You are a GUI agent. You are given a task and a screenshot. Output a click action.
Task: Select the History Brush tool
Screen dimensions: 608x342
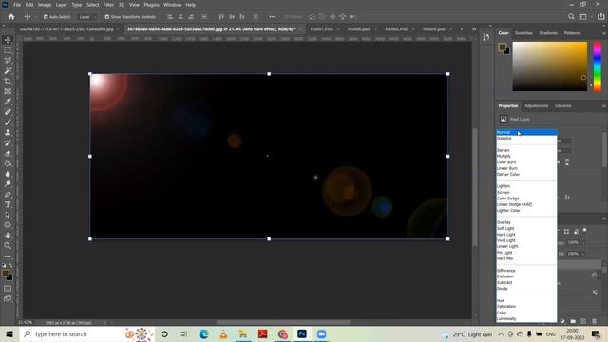(8, 142)
